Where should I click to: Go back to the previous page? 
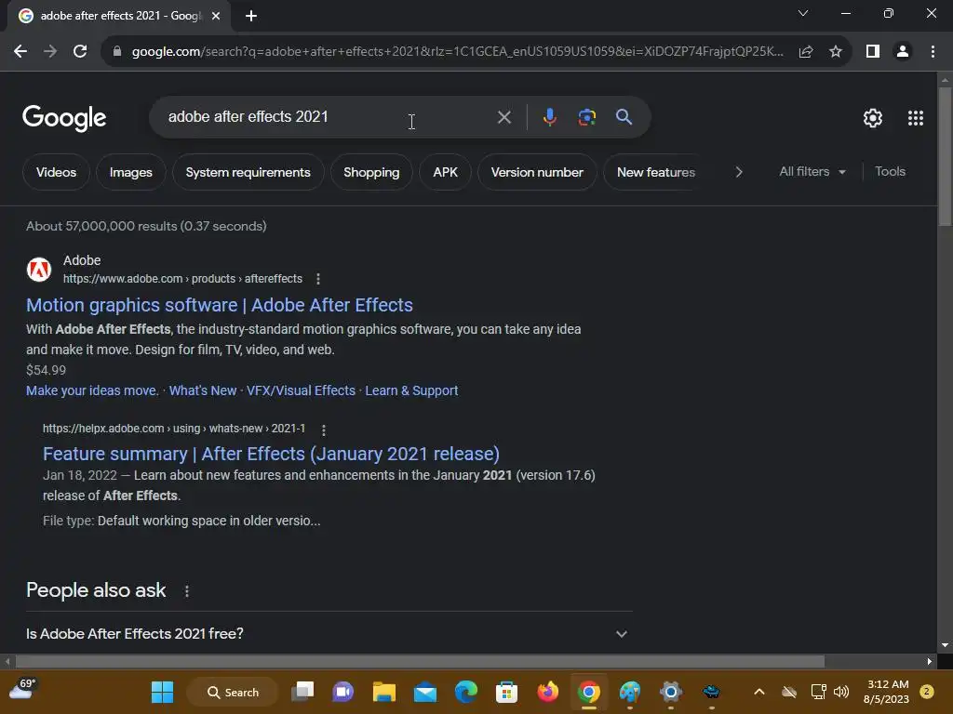pos(20,52)
